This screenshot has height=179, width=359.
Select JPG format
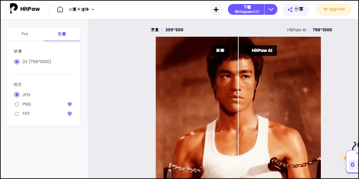pos(22,94)
